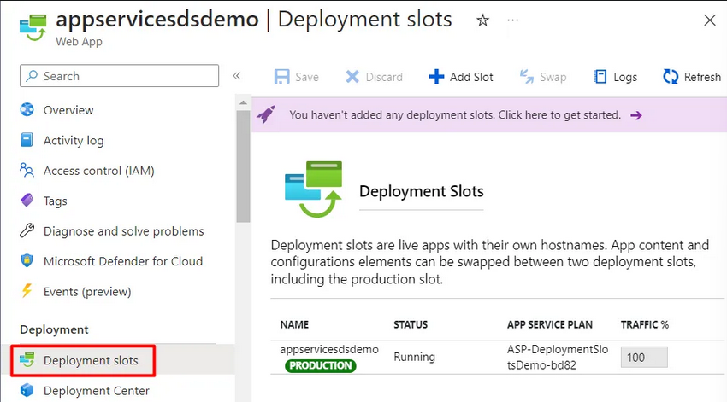Click the wrench Diagnose icon

tap(27, 230)
